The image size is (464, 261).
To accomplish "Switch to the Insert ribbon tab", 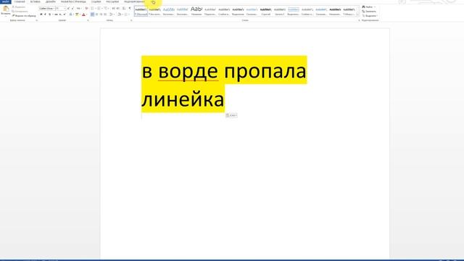I will tap(36, 1).
